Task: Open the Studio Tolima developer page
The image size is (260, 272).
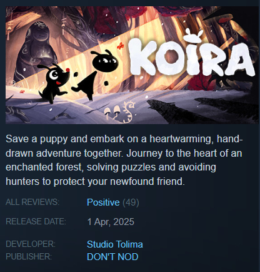Action: click(115, 244)
